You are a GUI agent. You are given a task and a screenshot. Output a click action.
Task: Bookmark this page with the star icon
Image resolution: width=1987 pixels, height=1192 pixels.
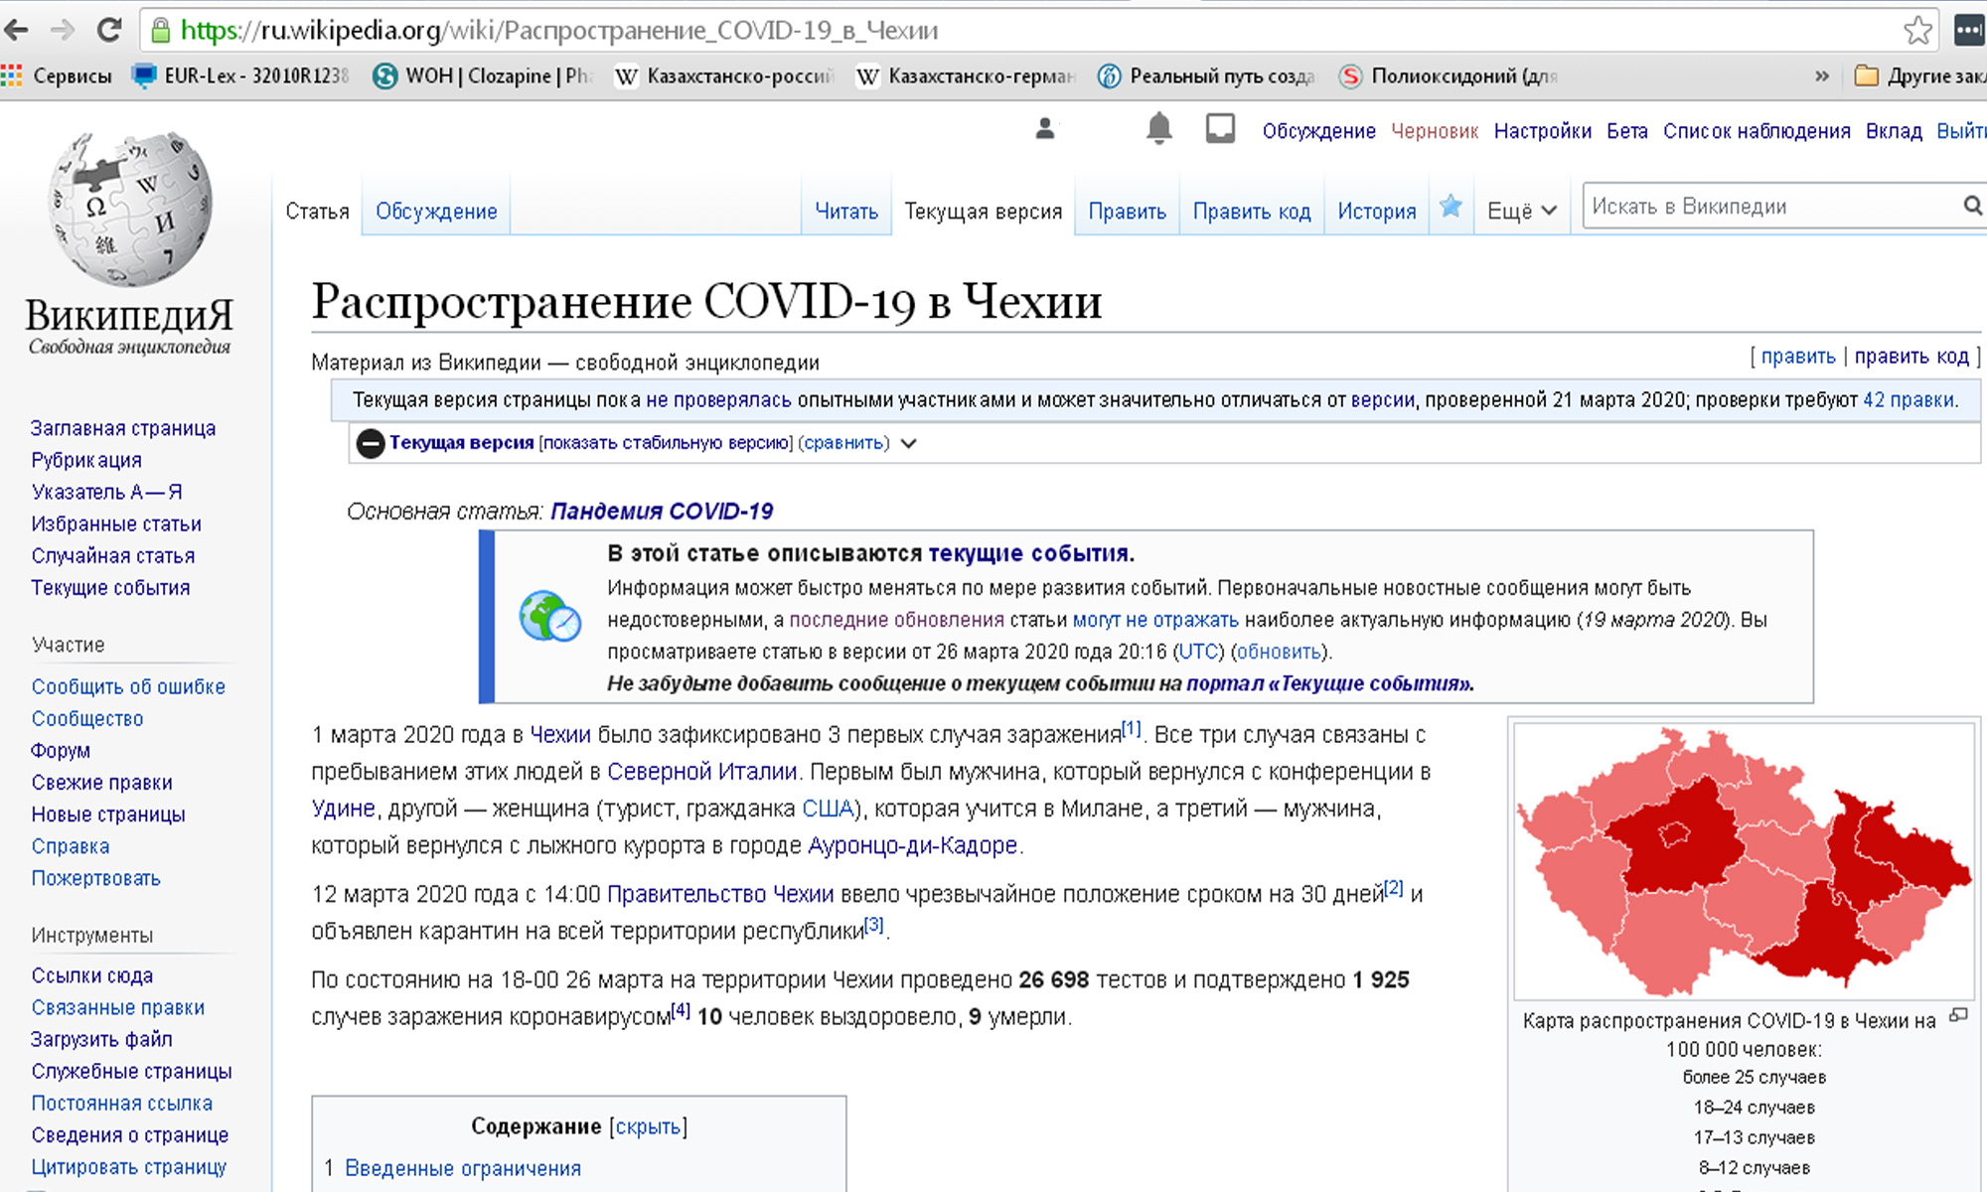1917,31
